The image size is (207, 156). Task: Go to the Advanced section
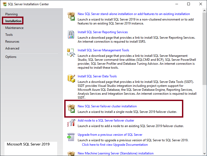[12, 48]
